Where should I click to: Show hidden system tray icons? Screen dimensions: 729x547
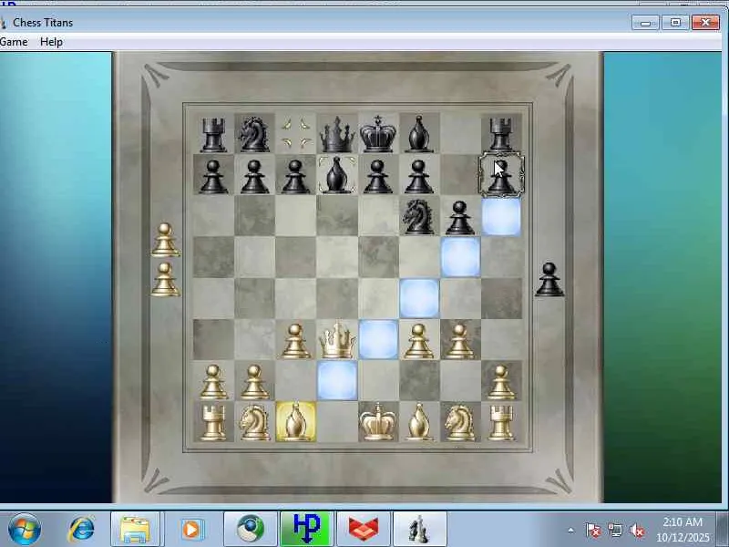tap(571, 530)
